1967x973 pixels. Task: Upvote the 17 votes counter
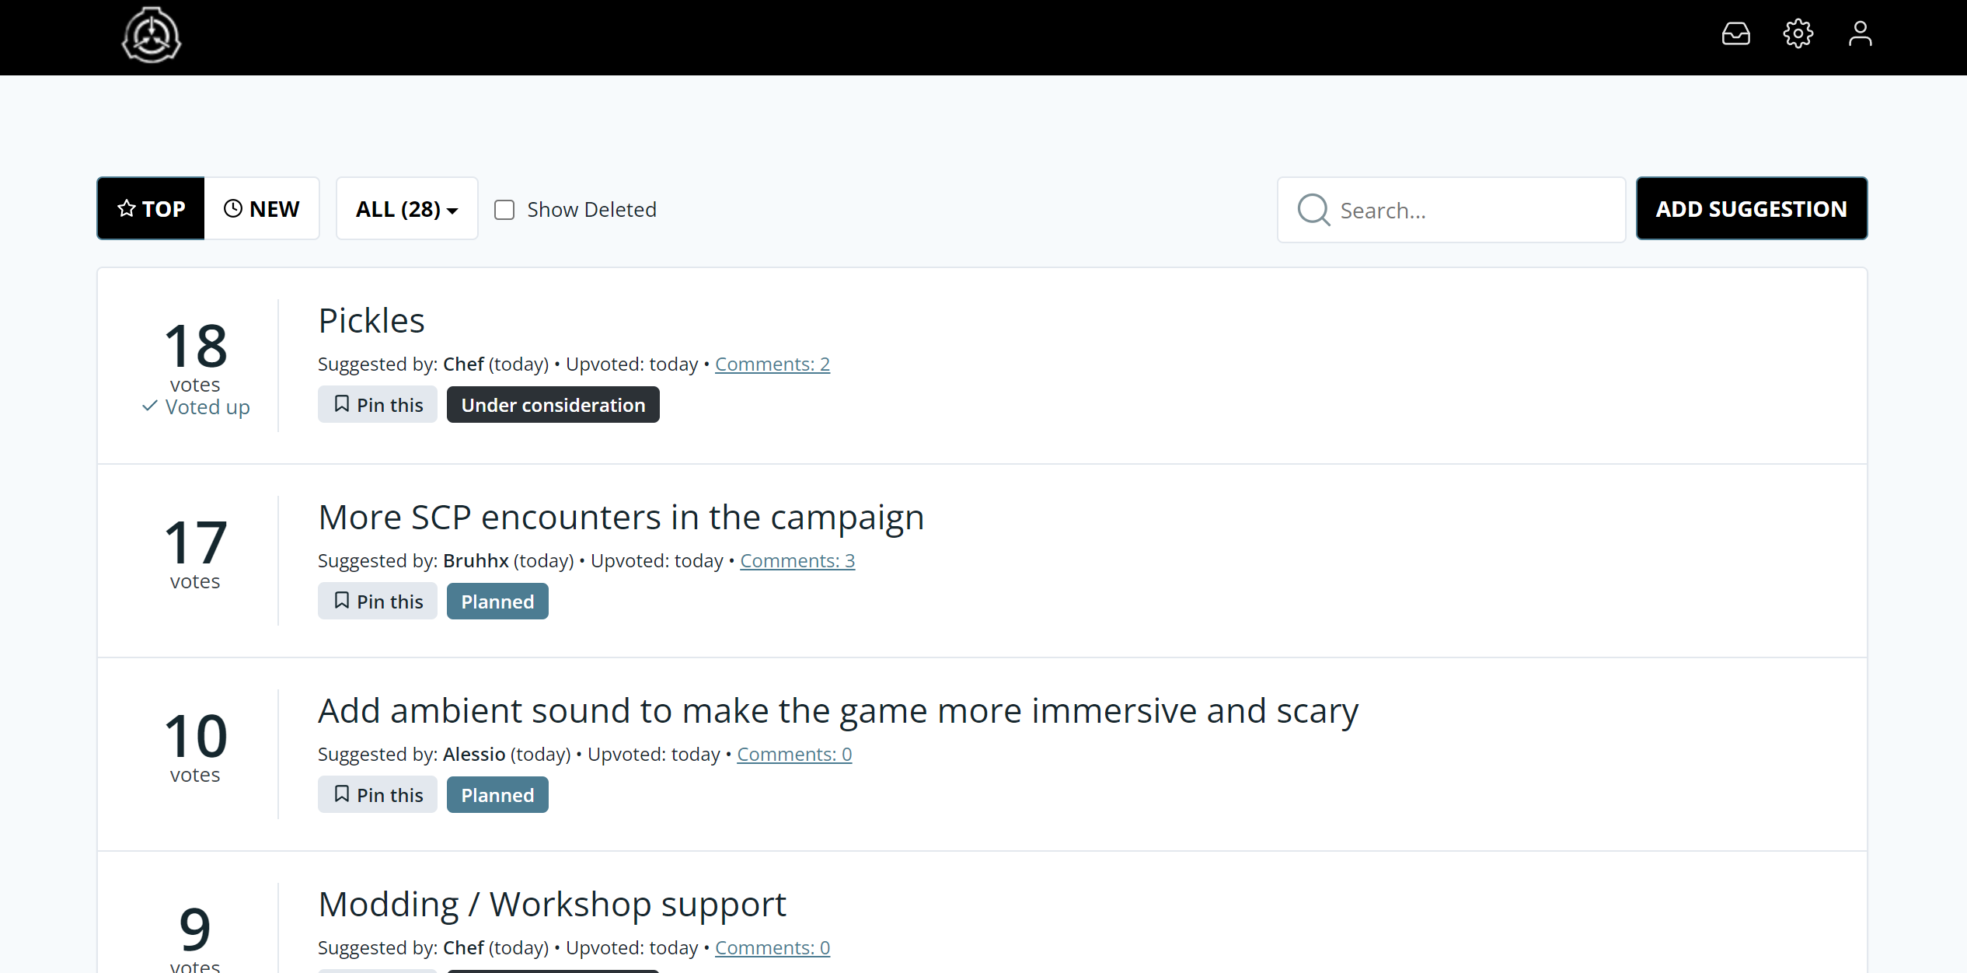[195, 553]
